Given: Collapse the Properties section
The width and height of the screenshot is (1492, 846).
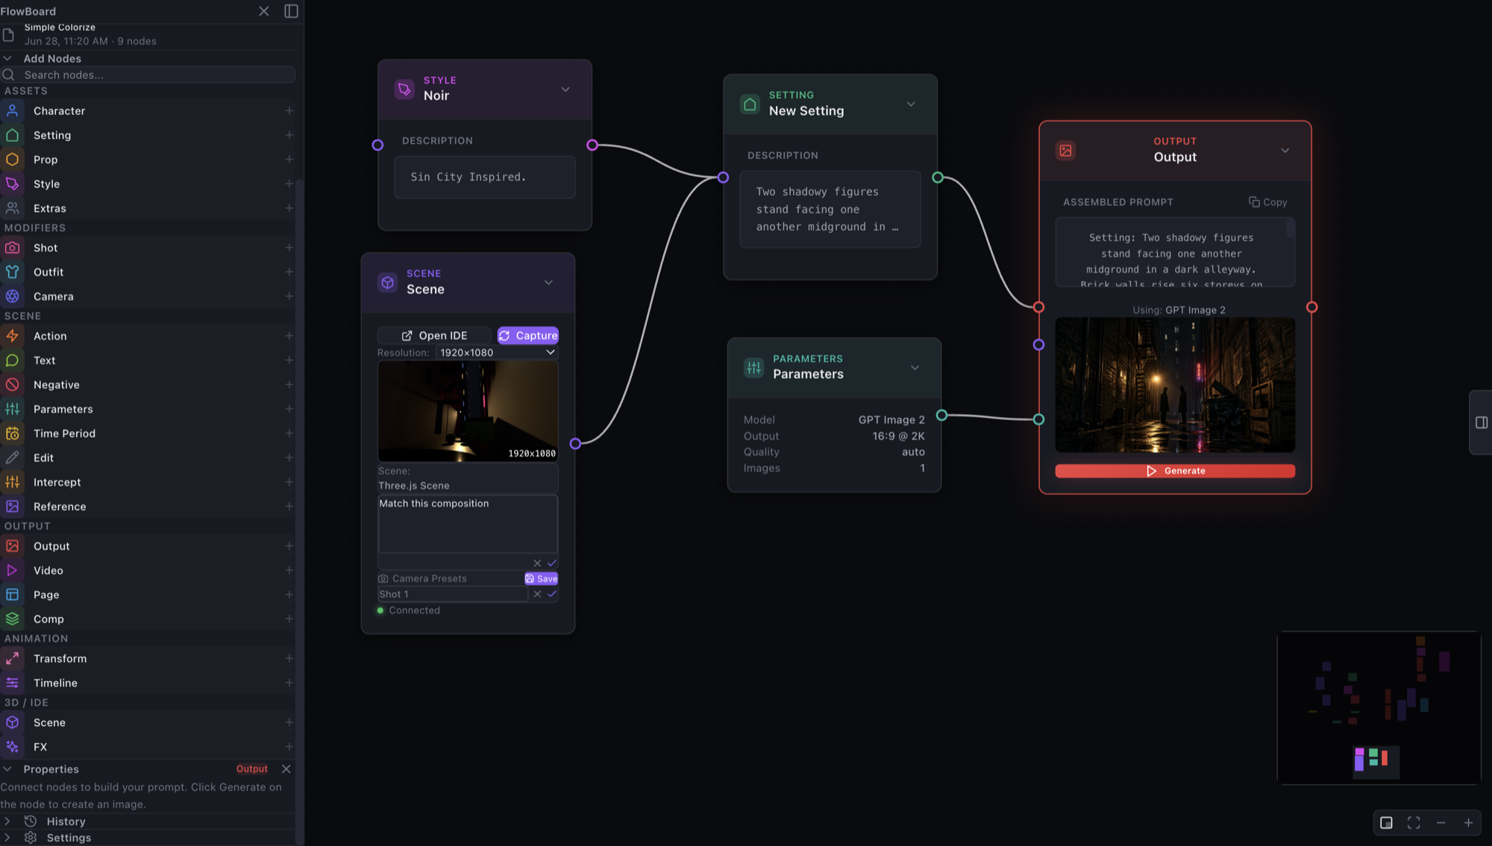Looking at the screenshot, I should point(7,769).
